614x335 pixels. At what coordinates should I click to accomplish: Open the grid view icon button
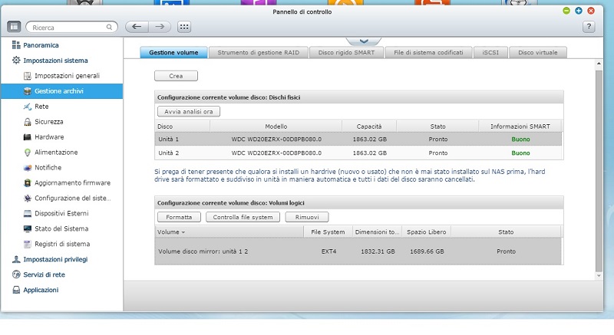click(x=184, y=27)
